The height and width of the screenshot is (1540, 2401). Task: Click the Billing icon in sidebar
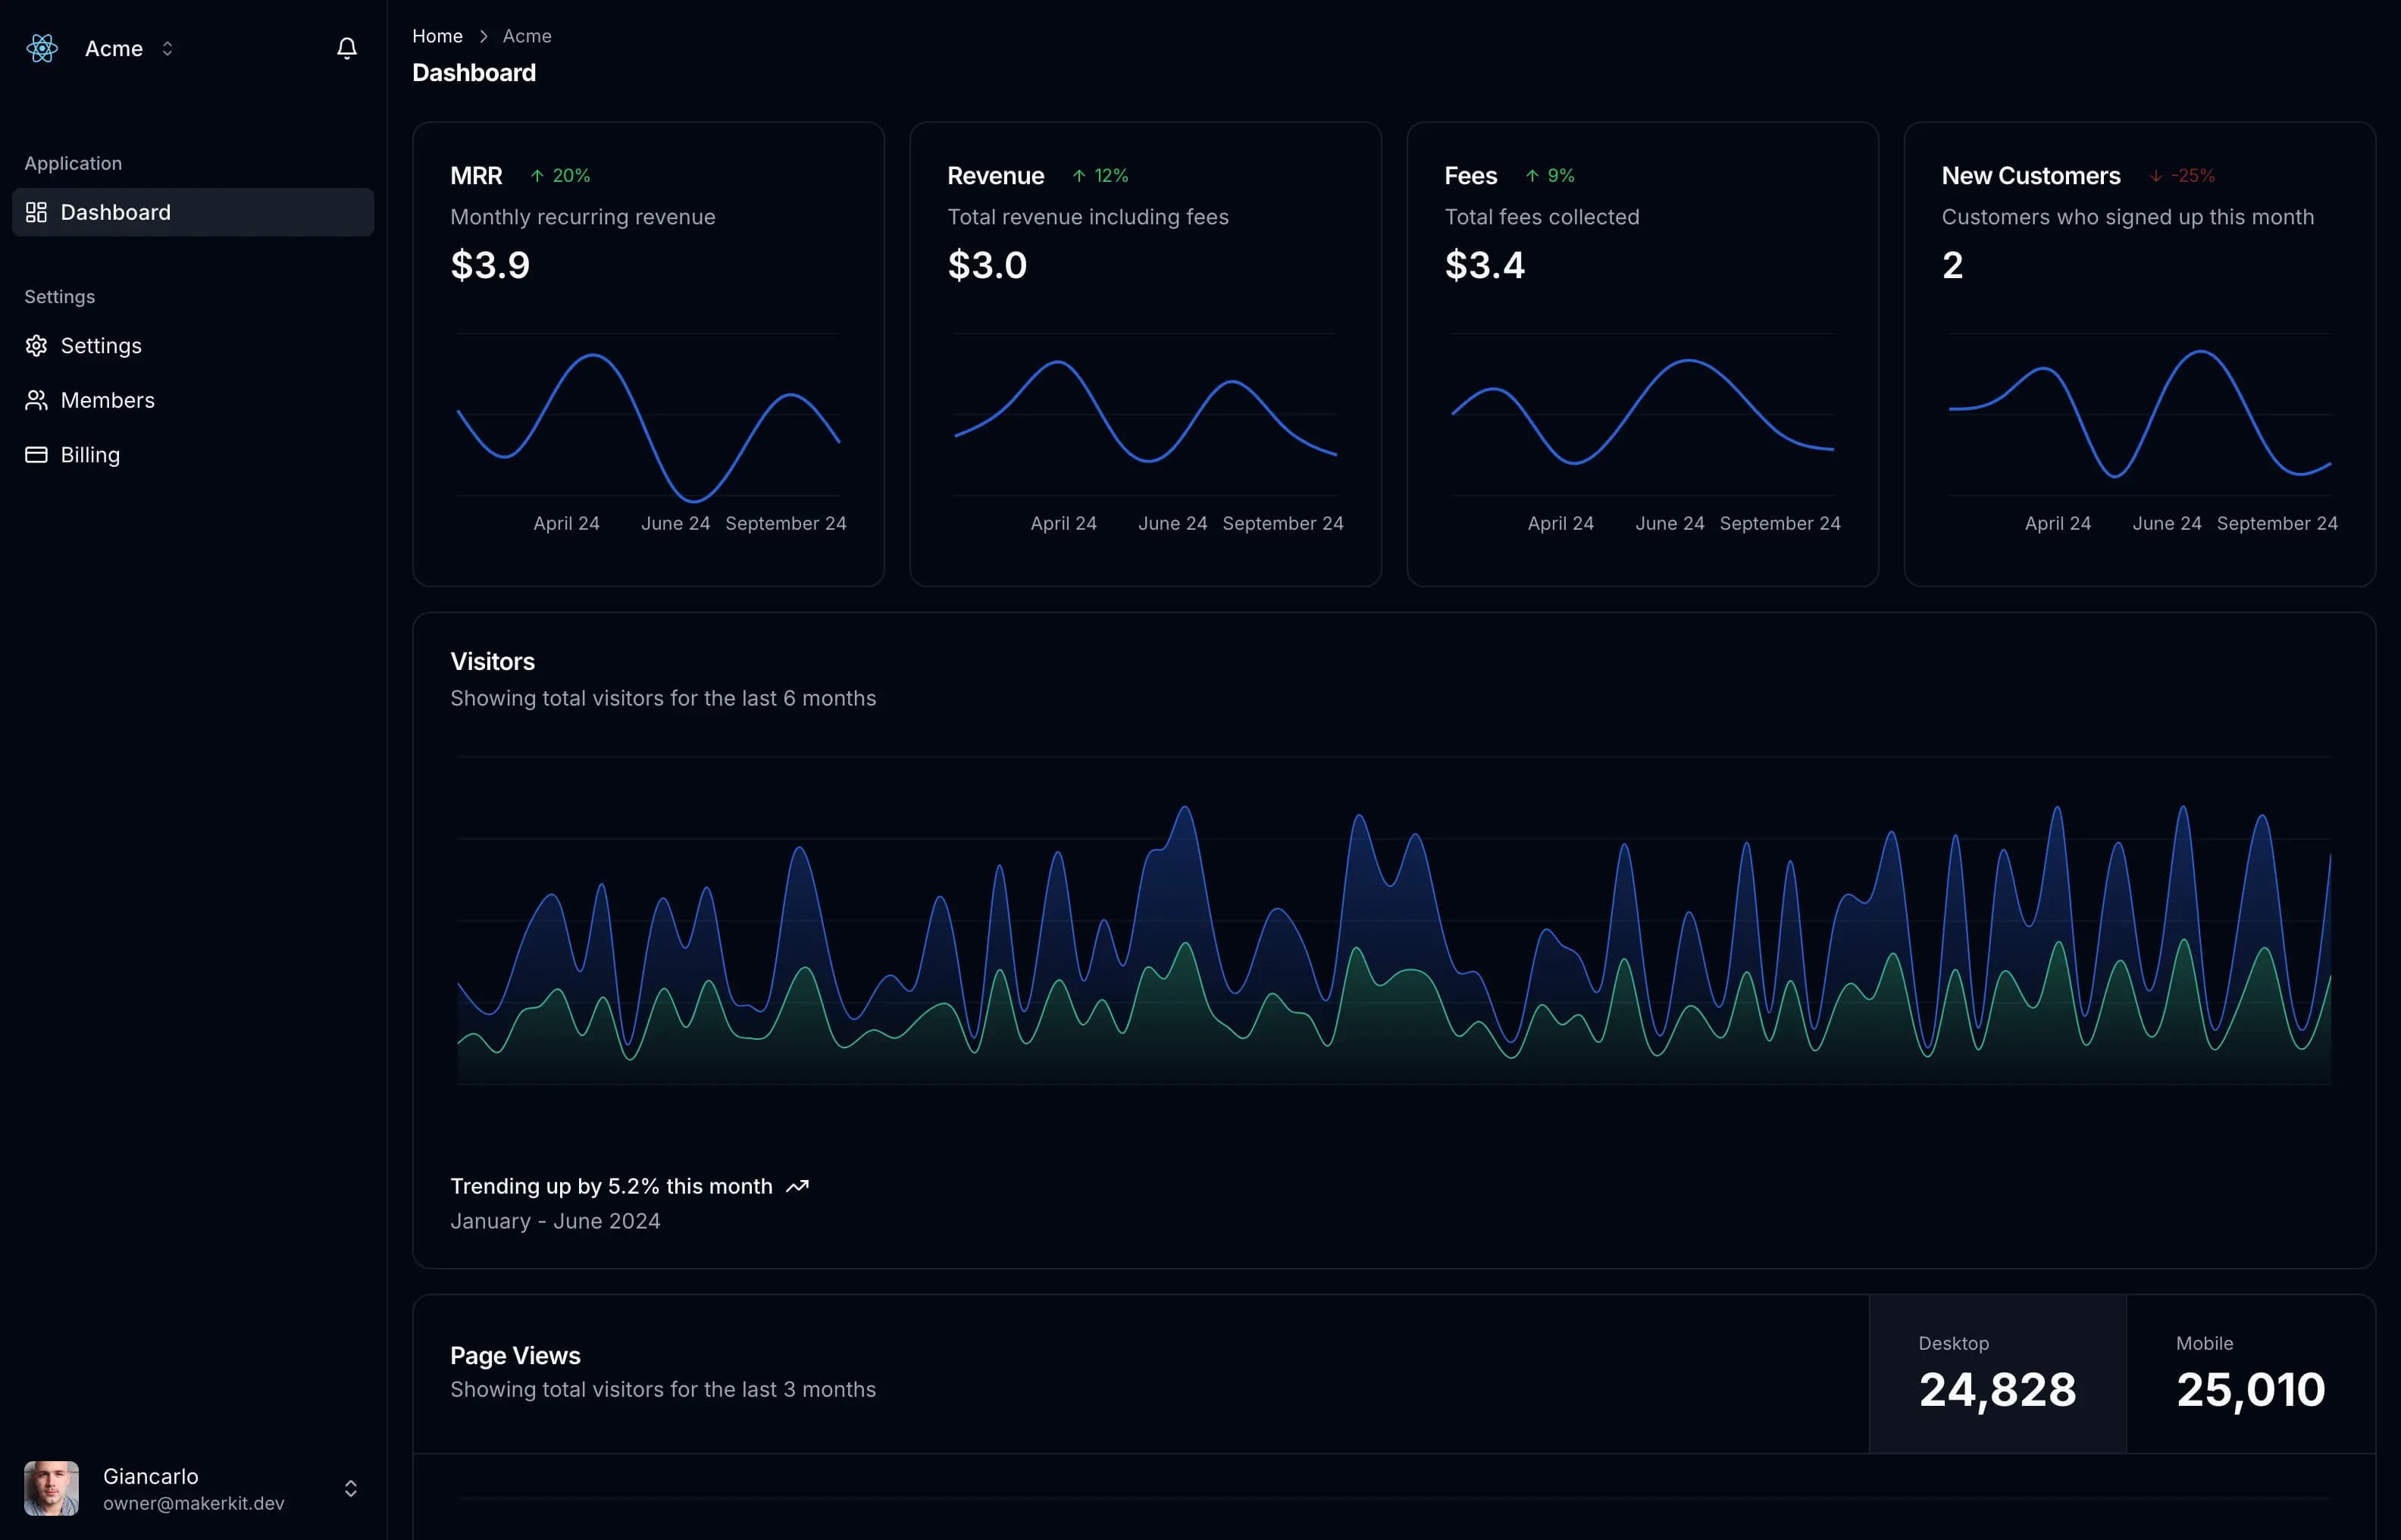[35, 453]
